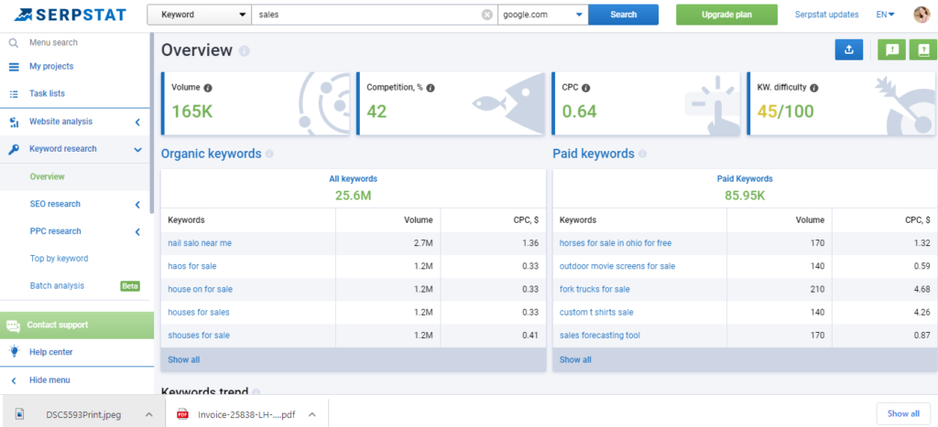Click the blue Search button
Screen dimensions: 938x427
623,15
